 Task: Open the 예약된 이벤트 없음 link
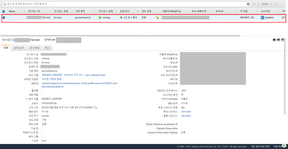[51, 79]
